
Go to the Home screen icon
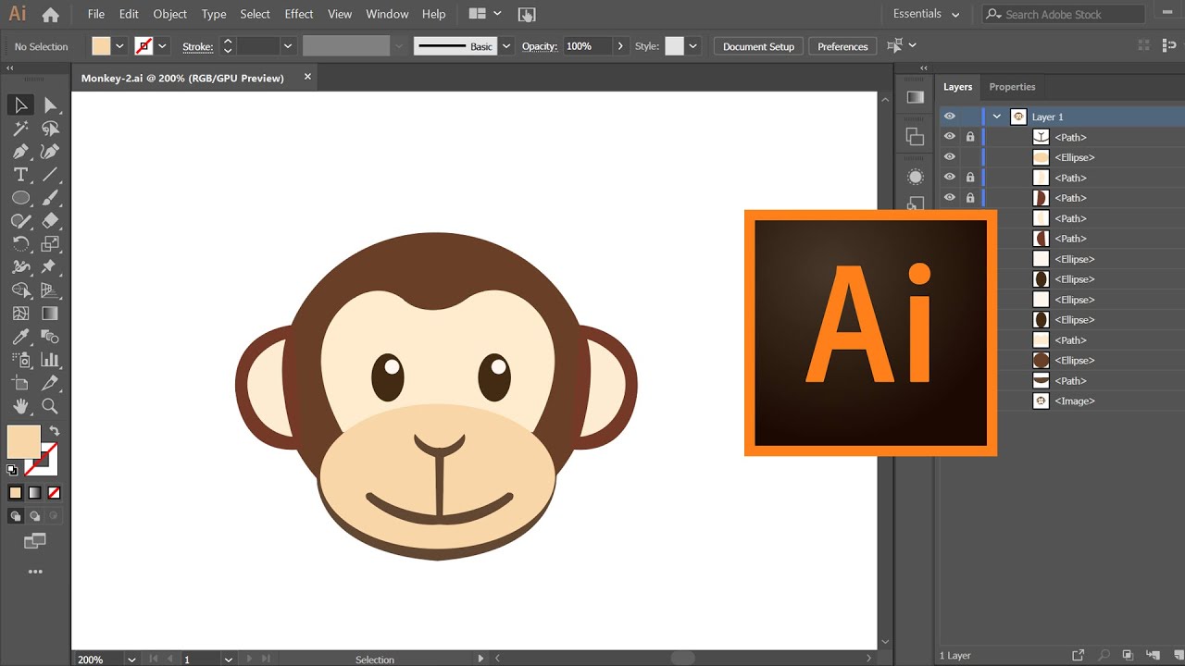[50, 14]
